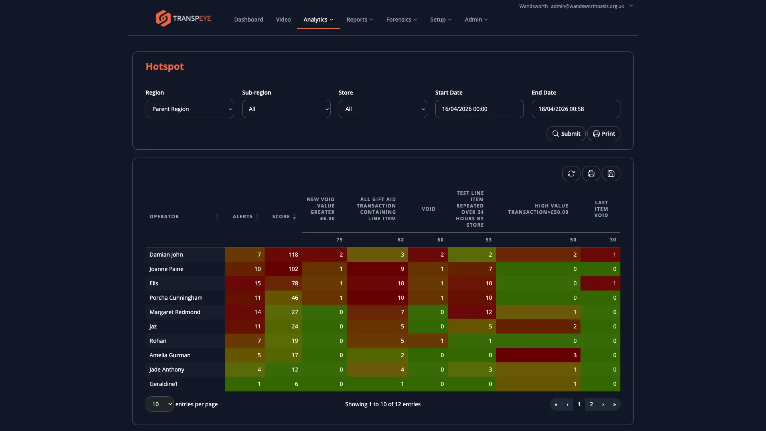Toggle sorting on the Operator column
Image resolution: width=766 pixels, height=431 pixels.
pyautogui.click(x=217, y=216)
